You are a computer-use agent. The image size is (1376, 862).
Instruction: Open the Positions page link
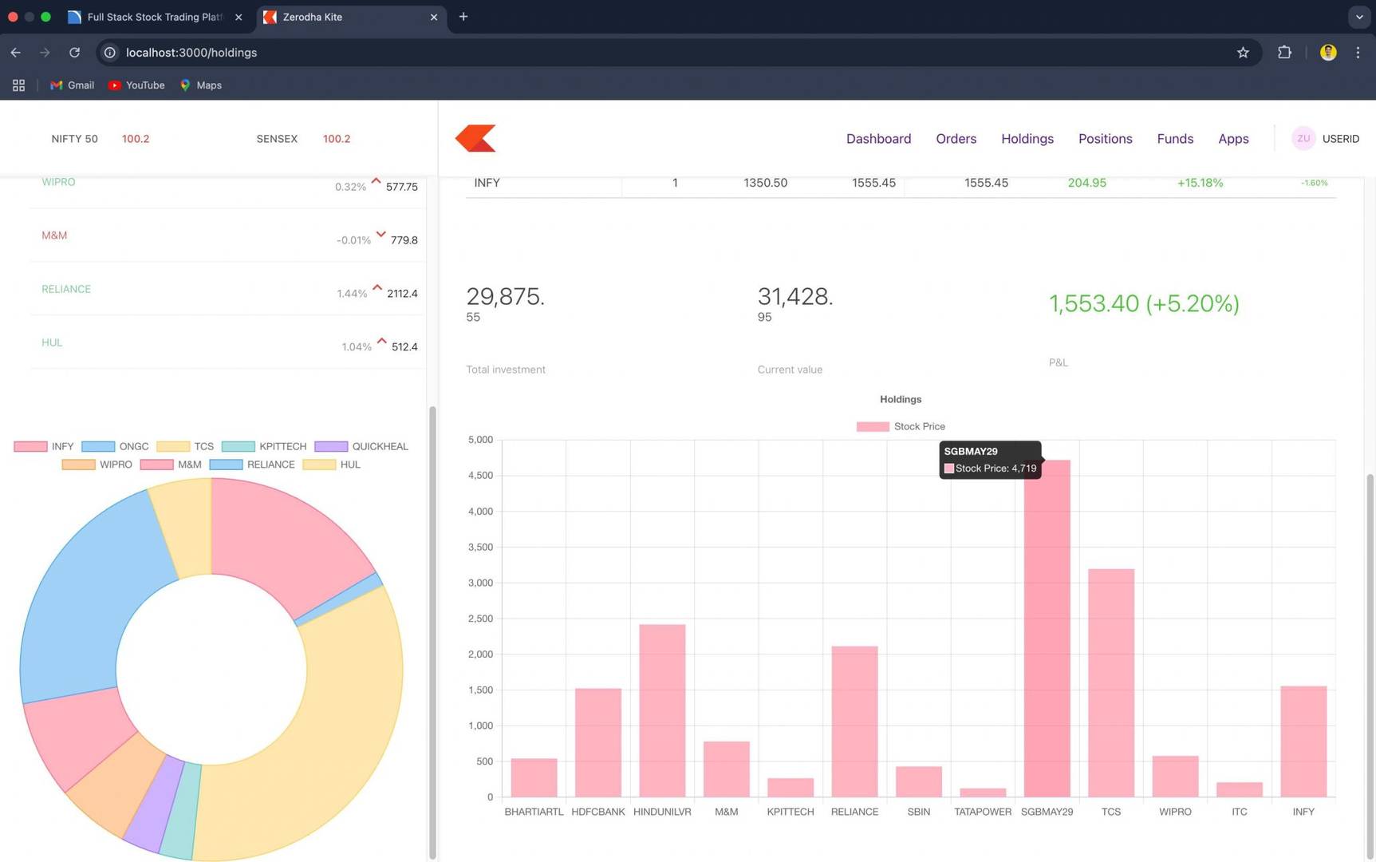click(x=1105, y=138)
